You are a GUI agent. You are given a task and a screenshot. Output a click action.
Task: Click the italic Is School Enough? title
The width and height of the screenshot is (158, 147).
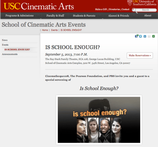coord(99,88)
